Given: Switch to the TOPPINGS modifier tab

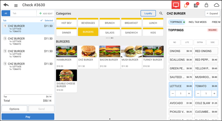Looking at the screenshot, I should coord(177,22).
